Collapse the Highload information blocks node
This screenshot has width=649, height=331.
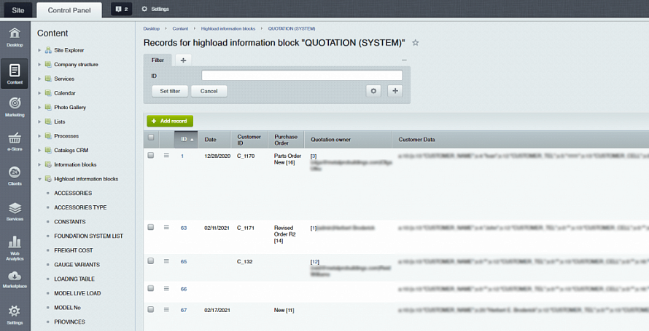pos(39,179)
